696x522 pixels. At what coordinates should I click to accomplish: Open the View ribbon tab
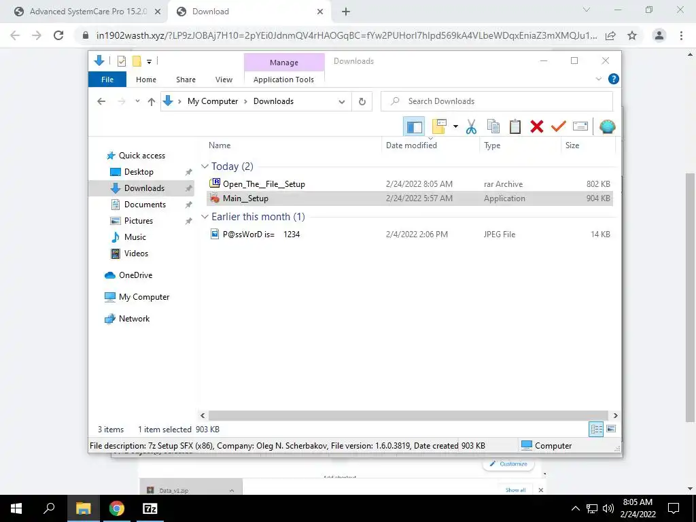pos(224,80)
